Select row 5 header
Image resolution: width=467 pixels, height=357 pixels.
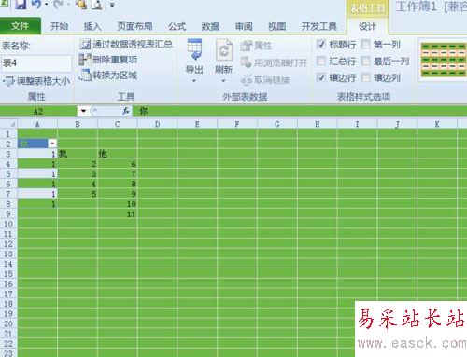click(x=8, y=174)
